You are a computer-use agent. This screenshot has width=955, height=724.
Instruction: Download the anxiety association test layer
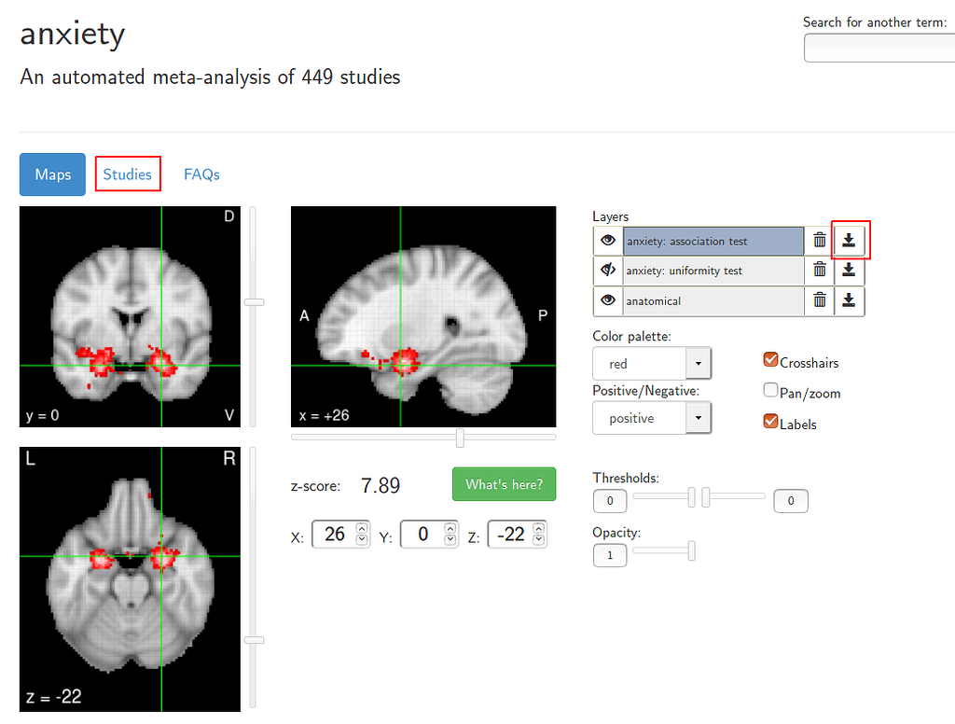click(850, 240)
